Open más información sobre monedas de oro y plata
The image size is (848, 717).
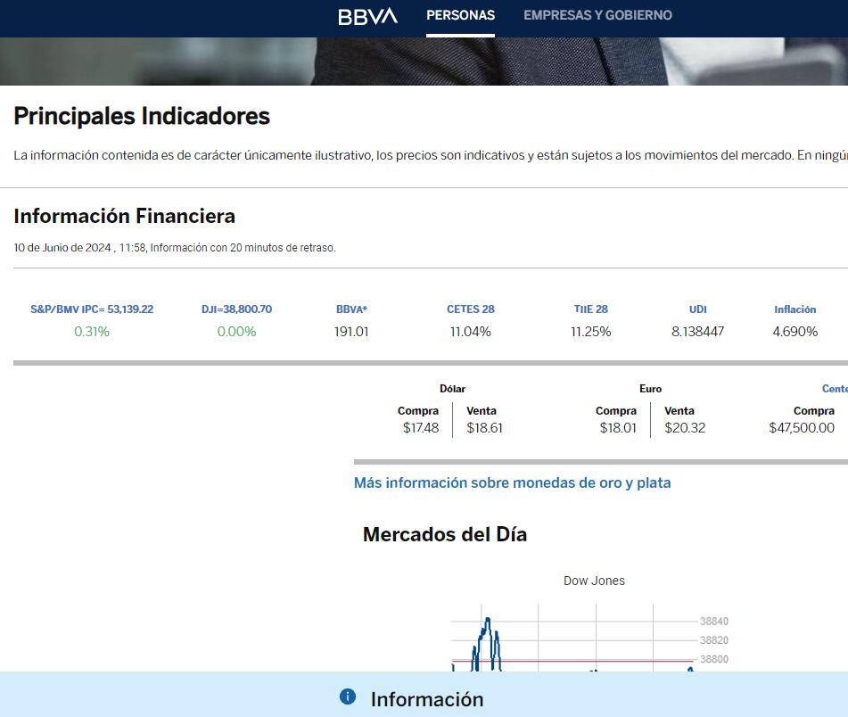click(512, 482)
